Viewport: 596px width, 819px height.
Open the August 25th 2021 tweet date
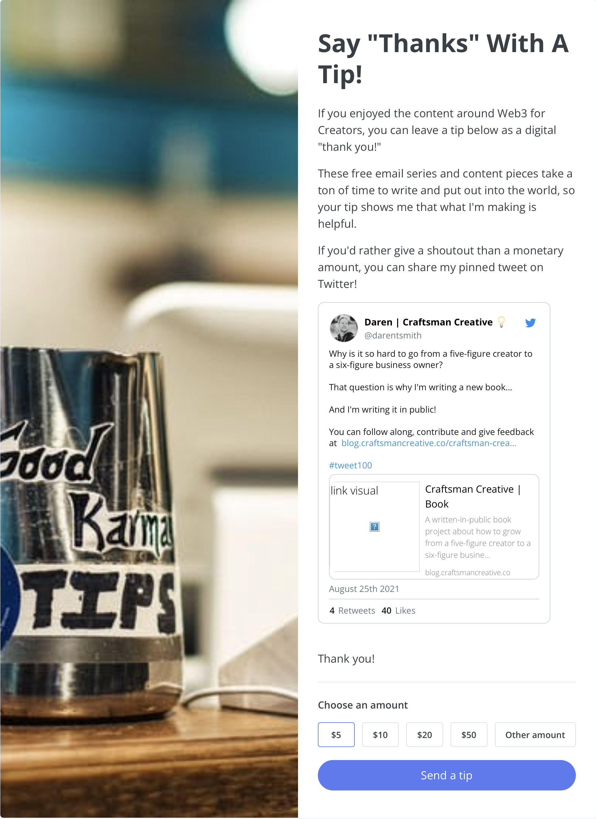click(364, 589)
